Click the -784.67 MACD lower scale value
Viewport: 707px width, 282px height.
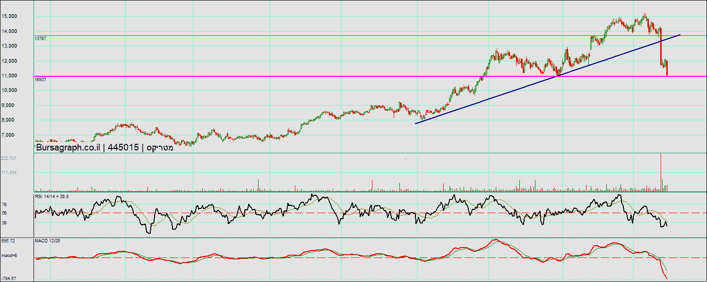pos(9,279)
